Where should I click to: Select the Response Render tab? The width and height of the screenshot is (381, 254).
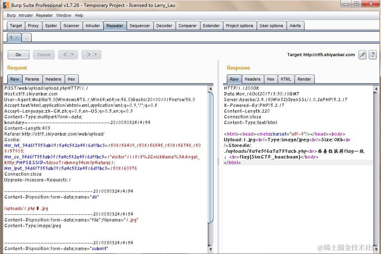304,79
